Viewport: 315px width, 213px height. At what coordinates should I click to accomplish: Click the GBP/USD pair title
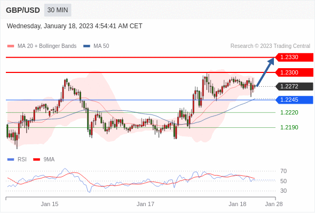click(x=23, y=10)
